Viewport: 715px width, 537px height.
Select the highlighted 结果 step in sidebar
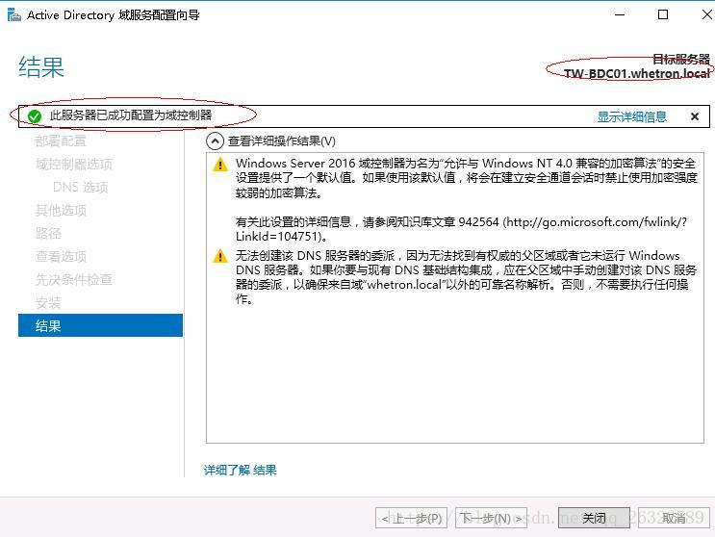coord(100,325)
